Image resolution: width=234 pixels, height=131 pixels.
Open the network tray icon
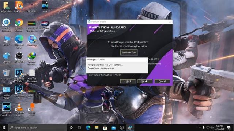(x=208, y=128)
